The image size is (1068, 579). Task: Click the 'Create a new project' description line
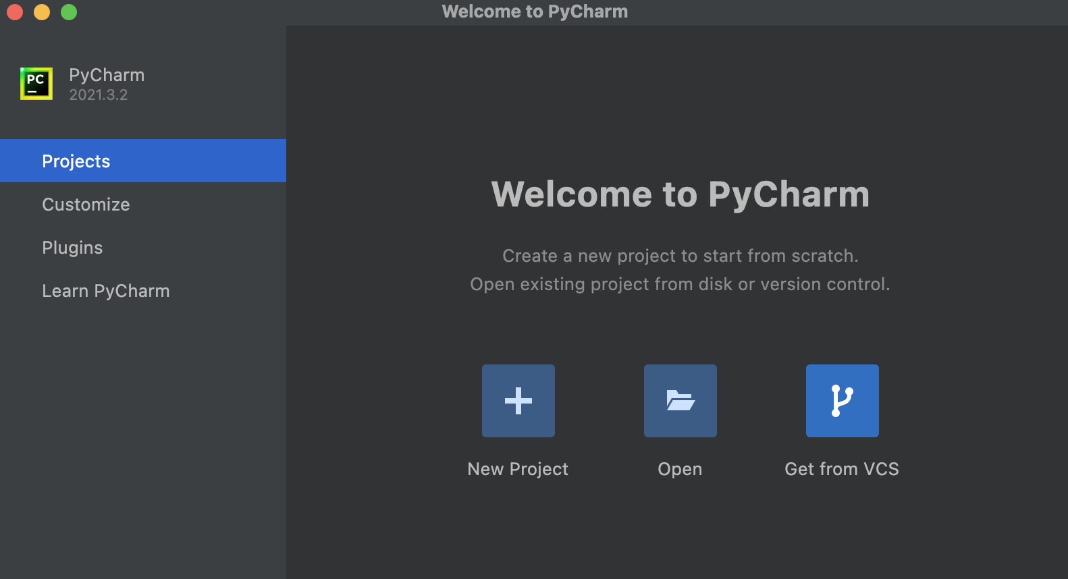coord(680,256)
